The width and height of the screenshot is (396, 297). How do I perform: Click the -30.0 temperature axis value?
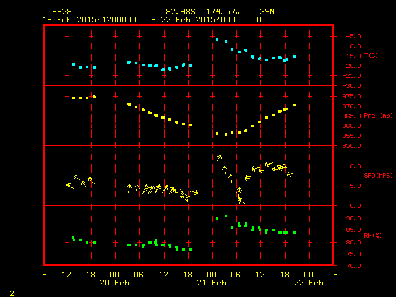(x=348, y=85)
